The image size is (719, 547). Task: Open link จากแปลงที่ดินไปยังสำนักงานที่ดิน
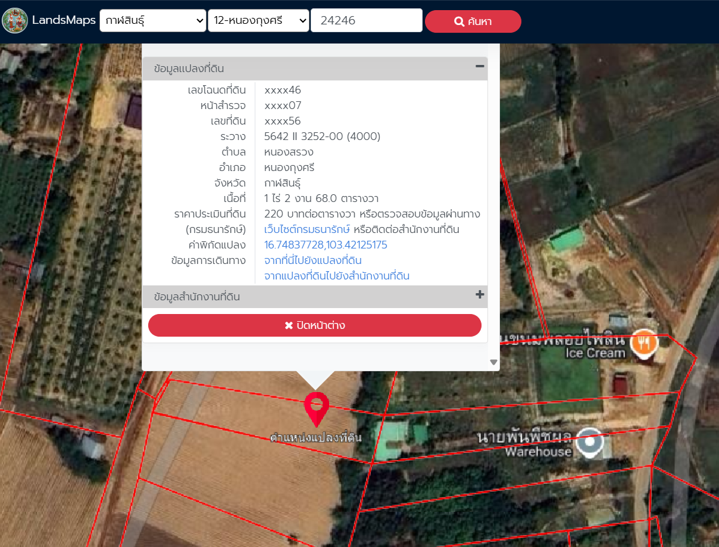tap(336, 276)
